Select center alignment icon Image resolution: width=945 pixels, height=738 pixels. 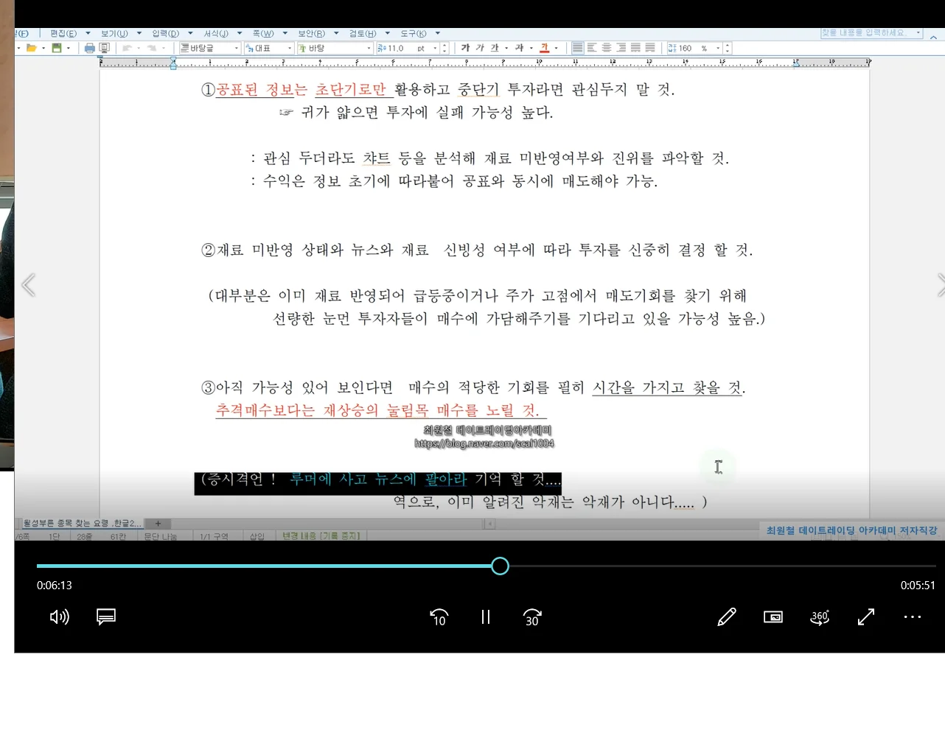click(x=607, y=48)
